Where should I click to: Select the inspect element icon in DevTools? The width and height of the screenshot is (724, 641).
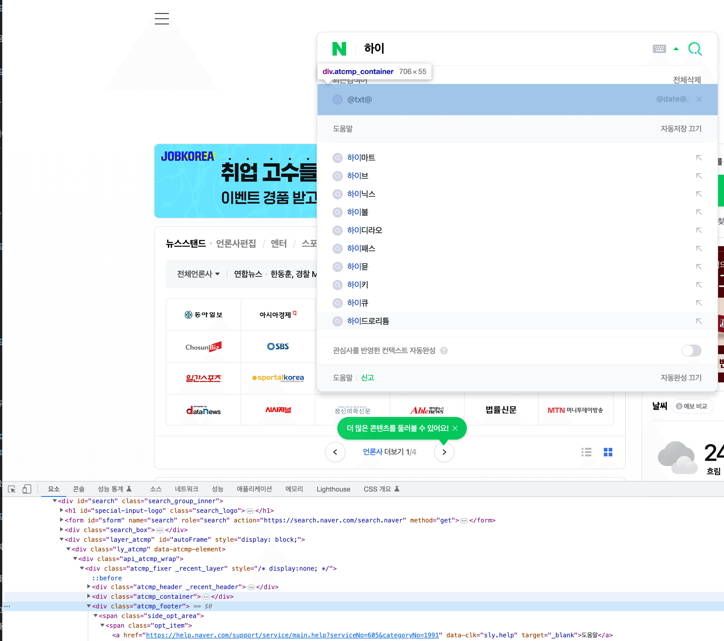(11, 489)
